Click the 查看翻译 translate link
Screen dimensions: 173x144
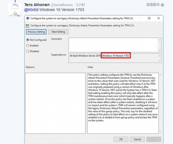pyautogui.click(x=153, y=5)
